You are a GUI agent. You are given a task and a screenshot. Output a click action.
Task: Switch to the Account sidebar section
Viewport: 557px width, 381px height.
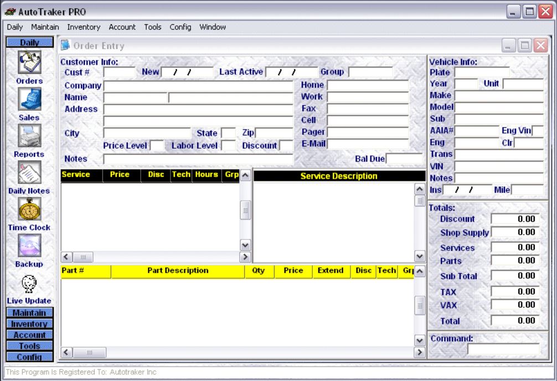tap(29, 334)
